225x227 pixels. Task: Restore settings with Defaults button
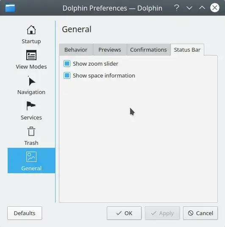pos(25,213)
